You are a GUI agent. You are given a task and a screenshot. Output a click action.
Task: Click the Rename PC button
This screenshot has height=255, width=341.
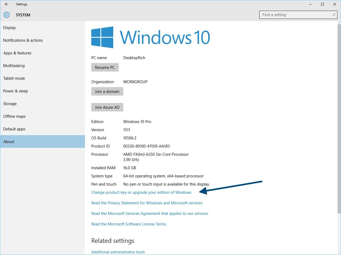[105, 67]
